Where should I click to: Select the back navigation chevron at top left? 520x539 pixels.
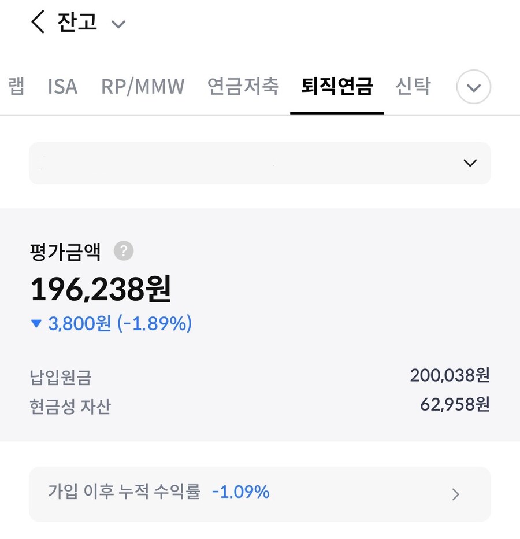pos(37,22)
